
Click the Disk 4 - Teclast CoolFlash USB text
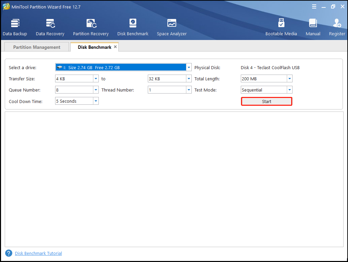270,67
